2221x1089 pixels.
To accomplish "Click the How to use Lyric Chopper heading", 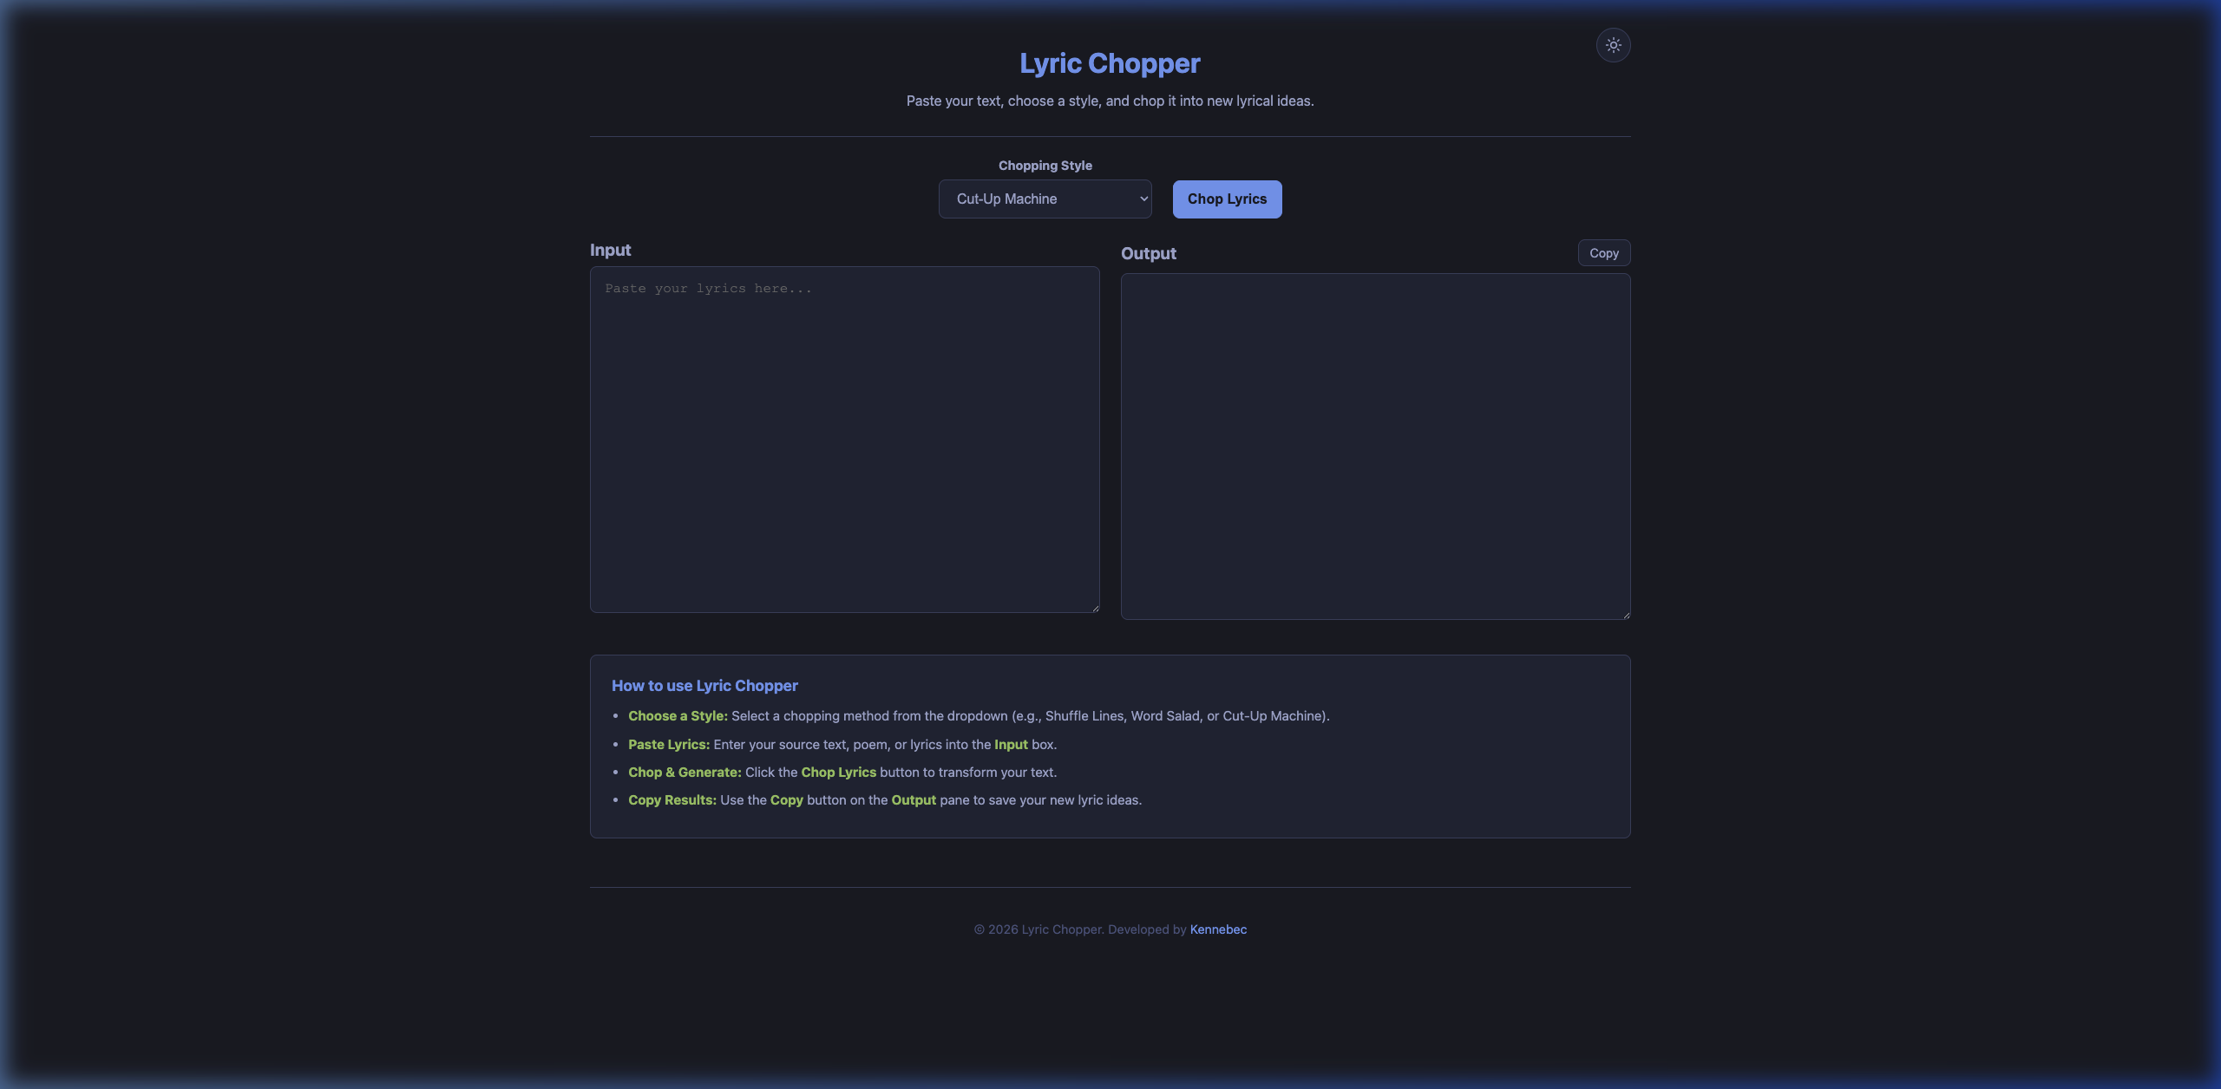I will (704, 686).
